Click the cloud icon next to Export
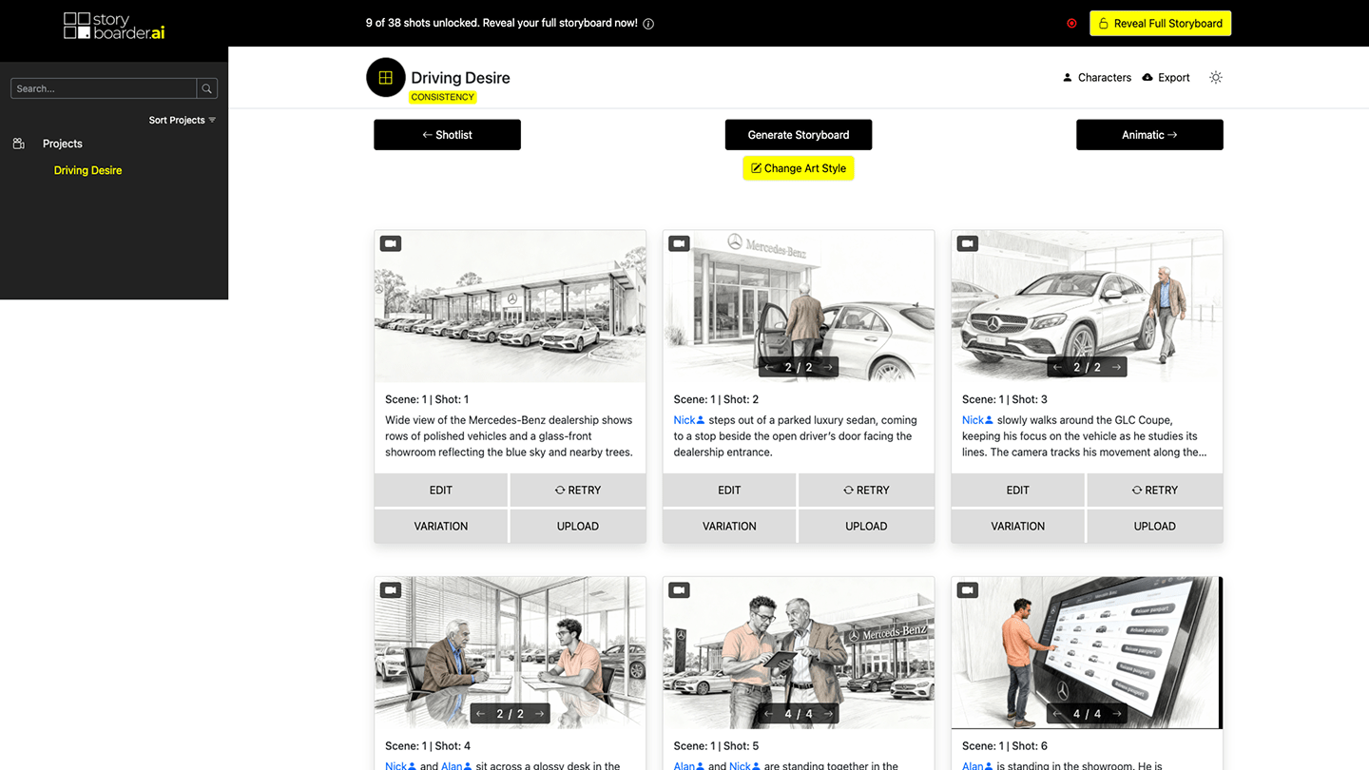Screen dimensions: 1369x770 coord(1147,77)
